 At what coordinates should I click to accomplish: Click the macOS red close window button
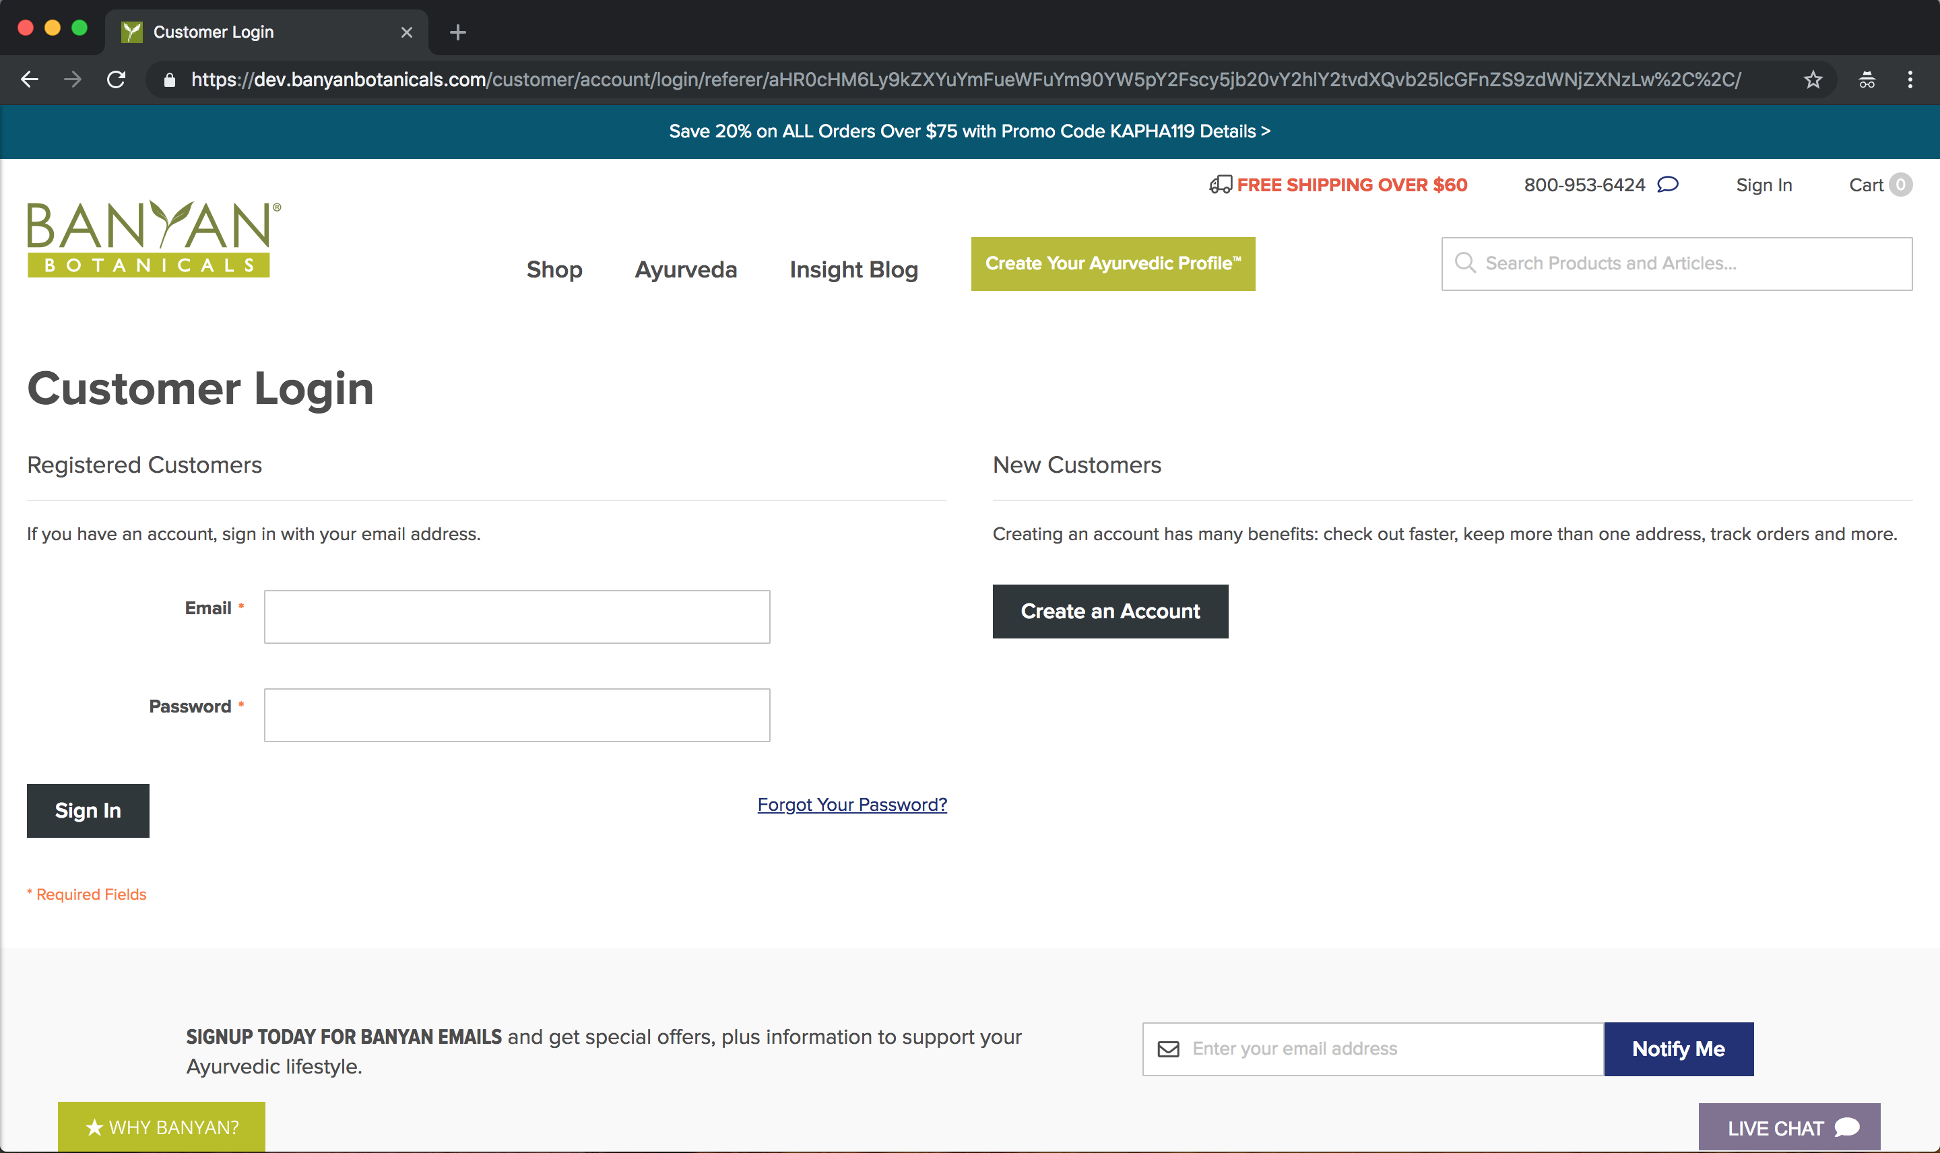tap(26, 28)
